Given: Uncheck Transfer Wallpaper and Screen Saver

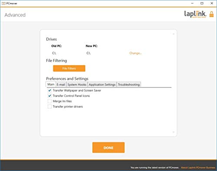Looking at the screenshot, I should click(49, 91).
